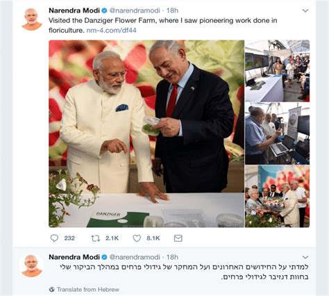Open the nm-4.com/df44 link
The width and height of the screenshot is (329, 296).
(111, 31)
